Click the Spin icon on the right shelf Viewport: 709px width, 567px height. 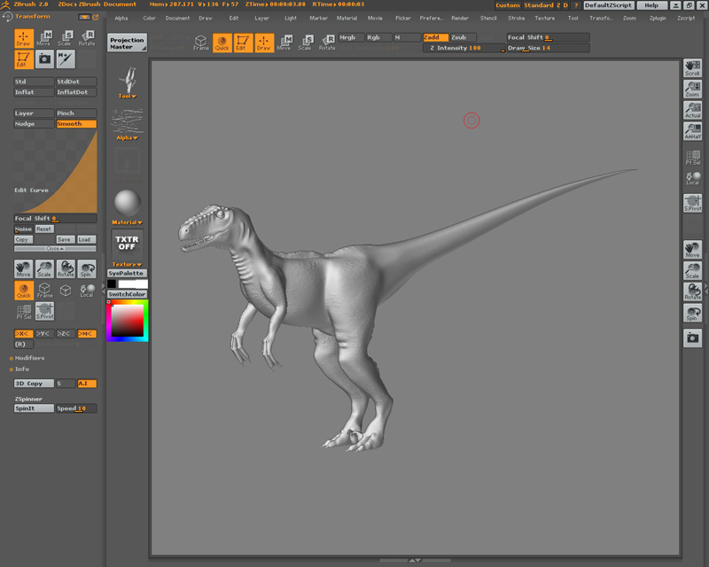tap(692, 313)
